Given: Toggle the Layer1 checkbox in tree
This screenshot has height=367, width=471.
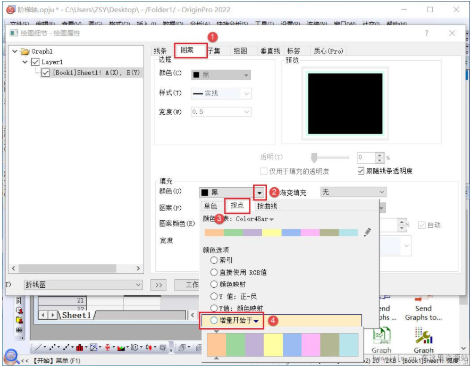Looking at the screenshot, I should point(35,62).
